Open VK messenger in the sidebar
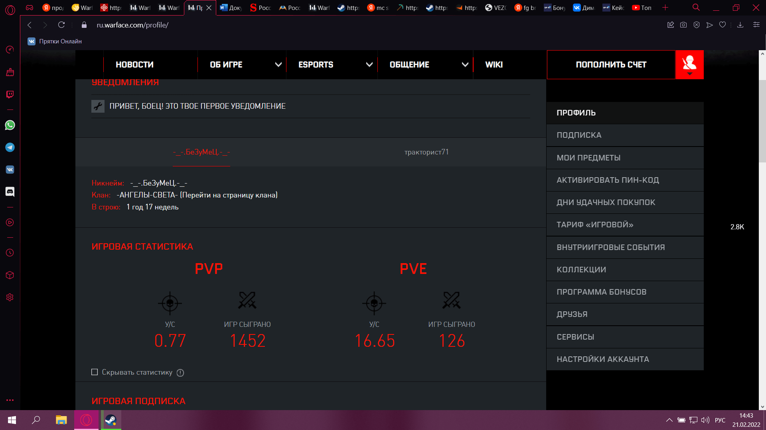766x430 pixels. pyautogui.click(x=10, y=170)
